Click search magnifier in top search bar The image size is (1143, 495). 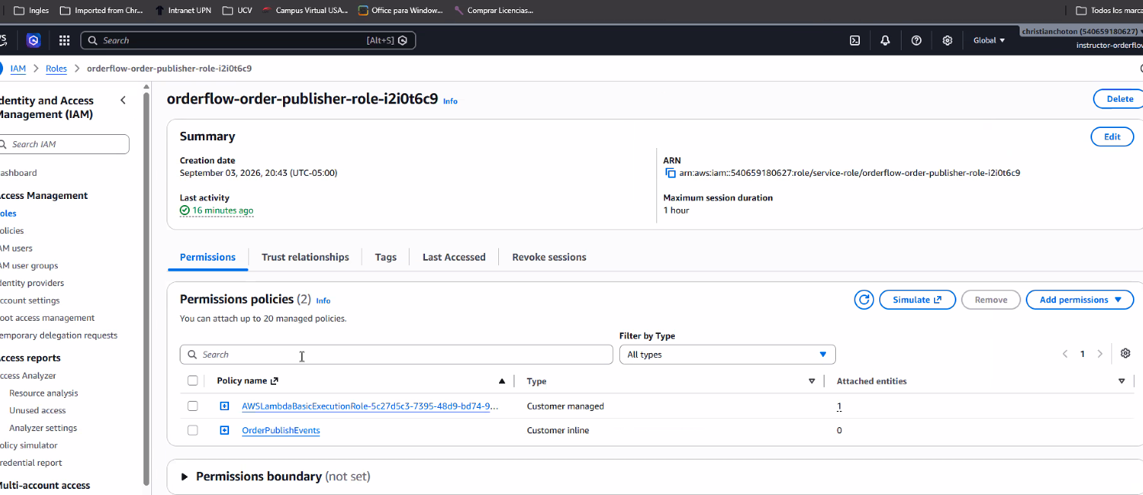(x=92, y=40)
